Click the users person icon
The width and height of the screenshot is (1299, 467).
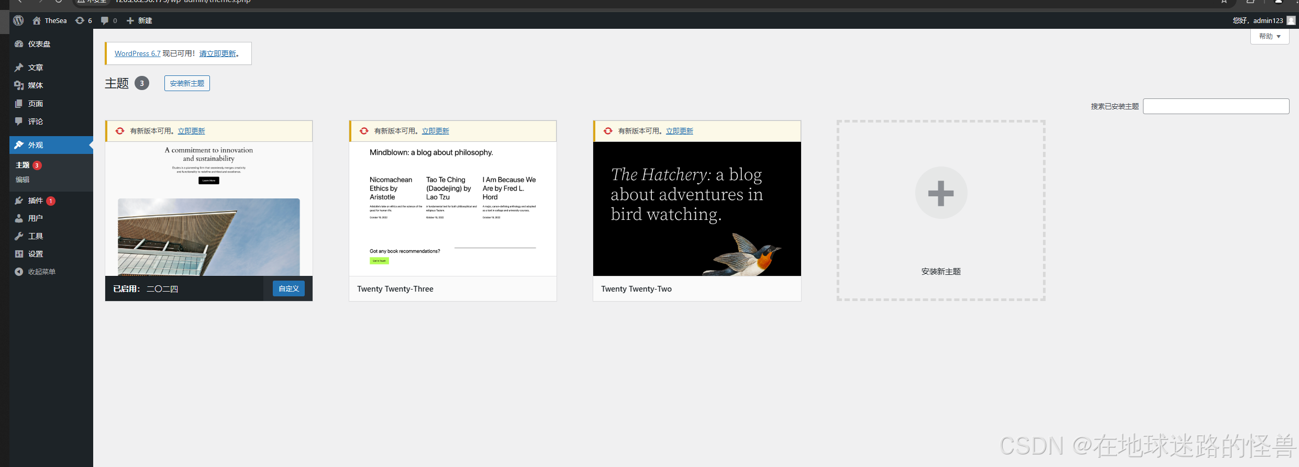tap(19, 218)
